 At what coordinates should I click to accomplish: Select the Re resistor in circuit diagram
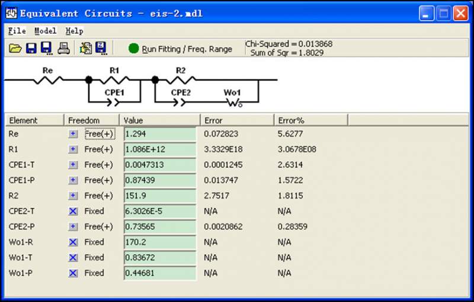coord(48,80)
